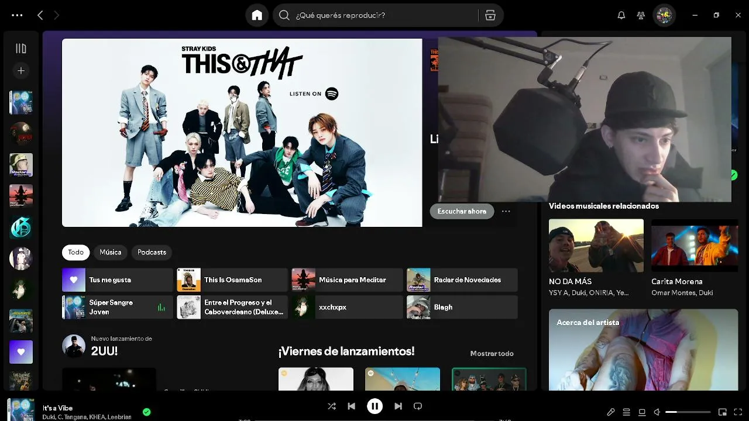Viewport: 749px width, 421px height.
Task: Enter full screen player
Action: (738, 412)
